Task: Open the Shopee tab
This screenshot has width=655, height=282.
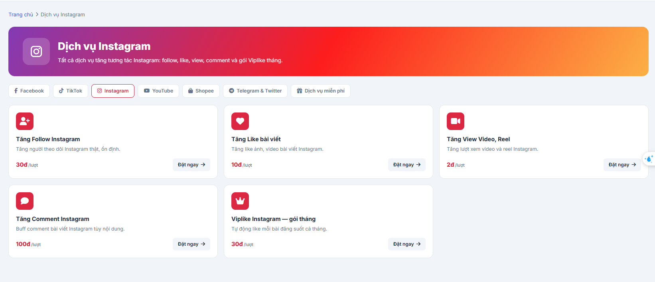Action: 201,91
